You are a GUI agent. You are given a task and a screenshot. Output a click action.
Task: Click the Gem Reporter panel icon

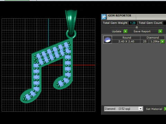coord(104,17)
